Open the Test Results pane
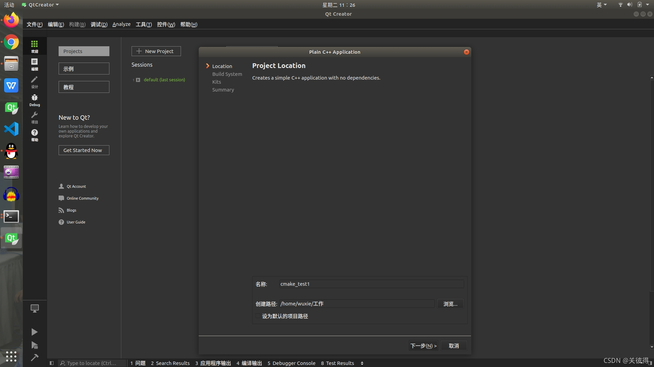 (337, 363)
